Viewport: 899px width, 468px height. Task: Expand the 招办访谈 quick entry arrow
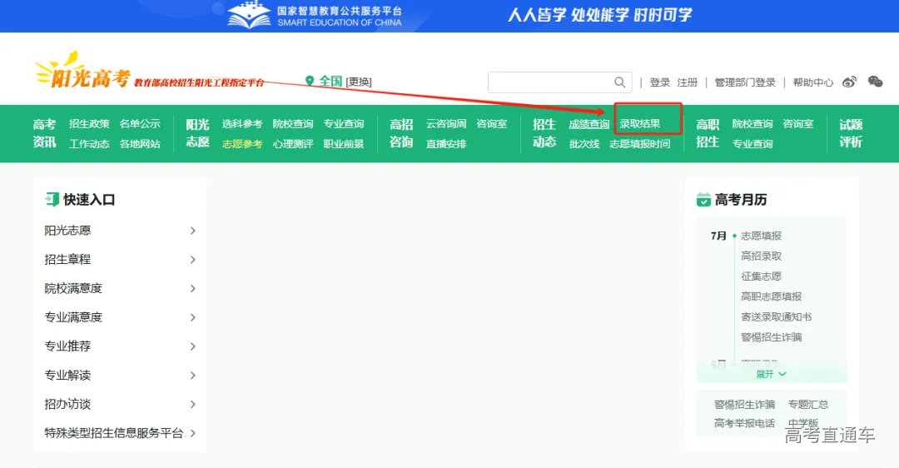coord(192,405)
